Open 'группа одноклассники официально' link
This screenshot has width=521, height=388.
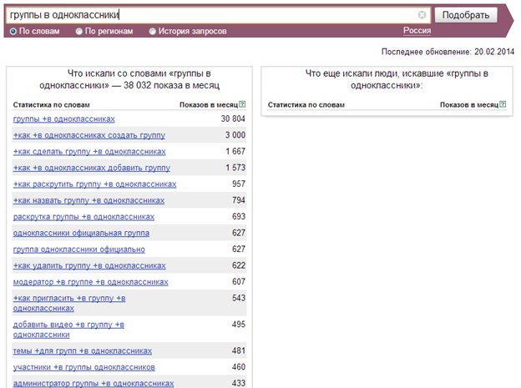click(x=79, y=249)
